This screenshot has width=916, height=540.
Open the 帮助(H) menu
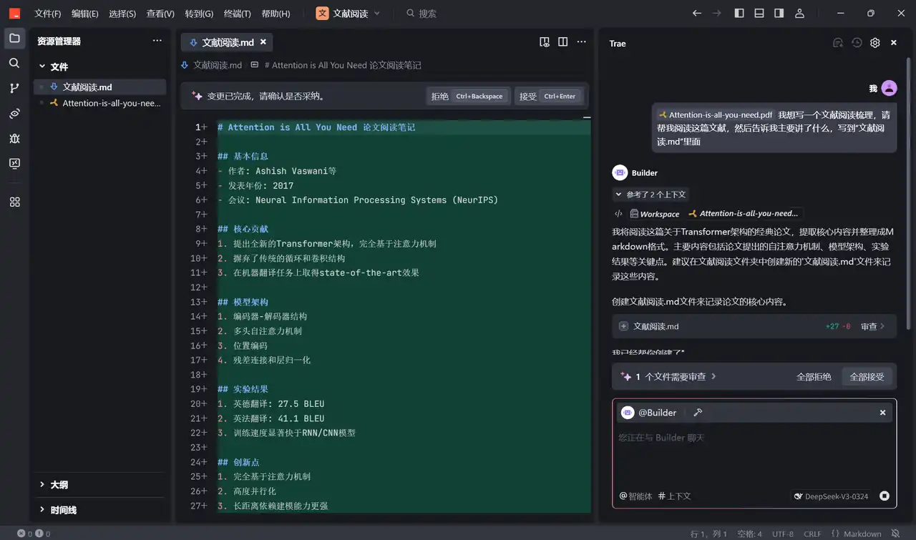pos(276,14)
